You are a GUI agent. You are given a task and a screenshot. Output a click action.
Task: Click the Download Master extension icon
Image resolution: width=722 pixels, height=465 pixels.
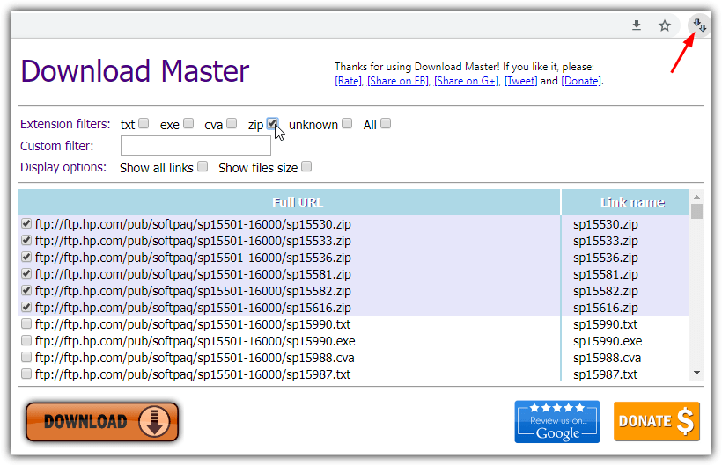[x=699, y=25]
